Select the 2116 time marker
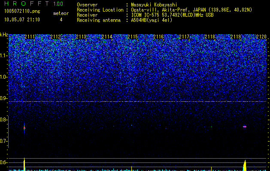This screenshot has width=270, height=171. coord(158,37)
